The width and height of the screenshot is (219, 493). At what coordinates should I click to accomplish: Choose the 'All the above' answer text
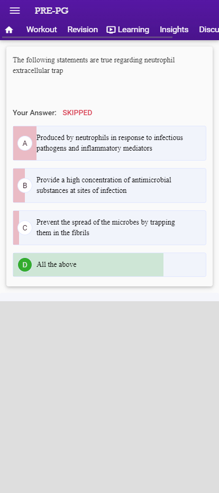(x=56, y=264)
